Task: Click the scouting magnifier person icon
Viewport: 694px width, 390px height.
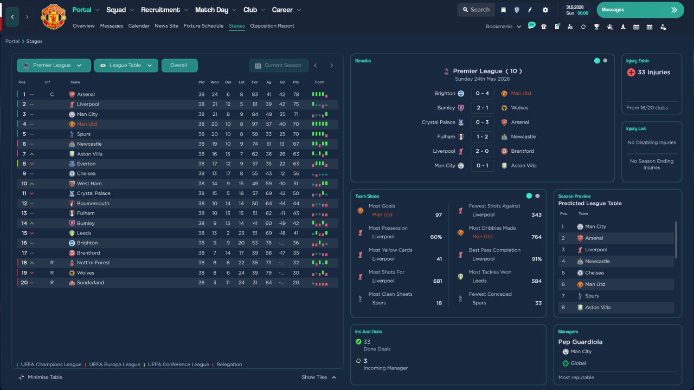Action: 570,27
